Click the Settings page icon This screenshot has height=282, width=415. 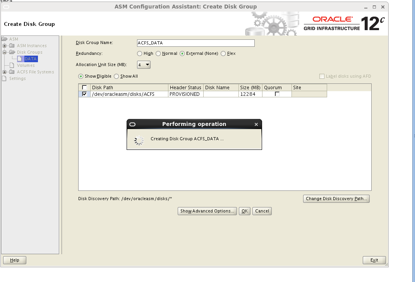[4, 78]
